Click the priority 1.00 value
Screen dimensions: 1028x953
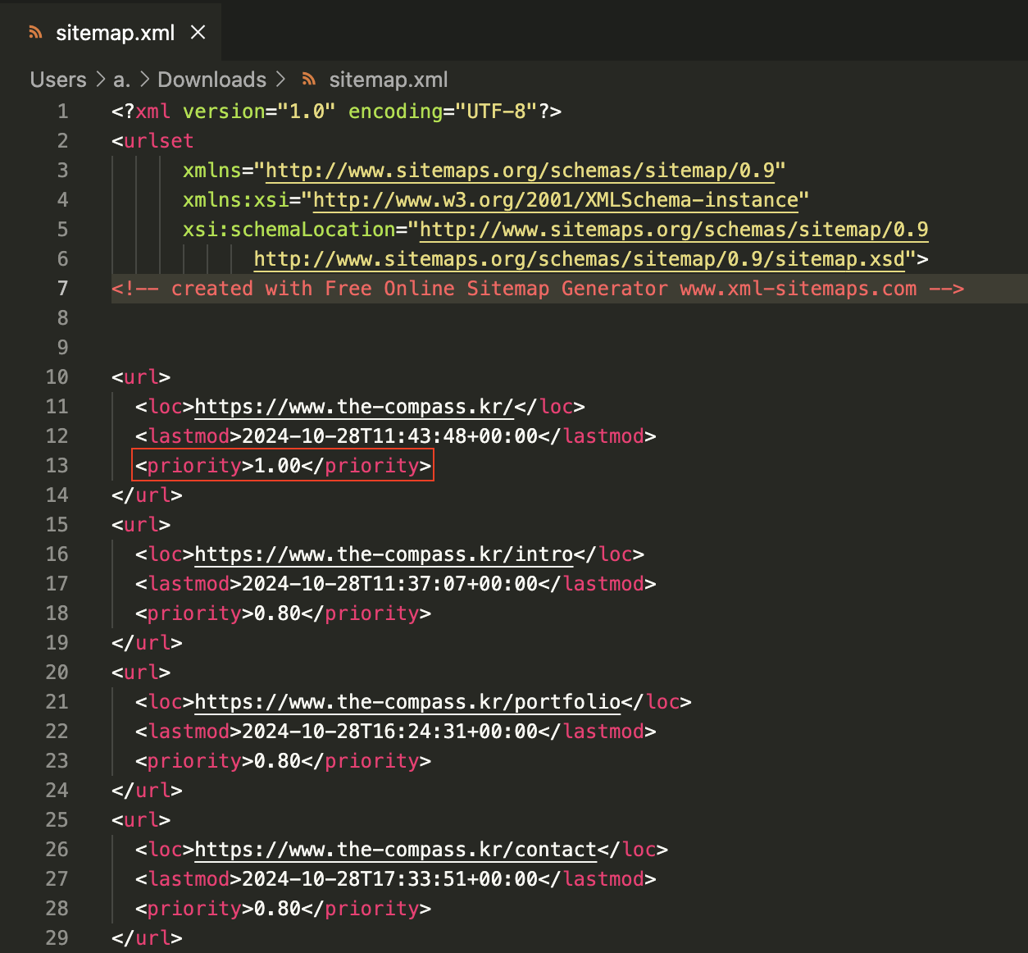pyautogui.click(x=277, y=466)
